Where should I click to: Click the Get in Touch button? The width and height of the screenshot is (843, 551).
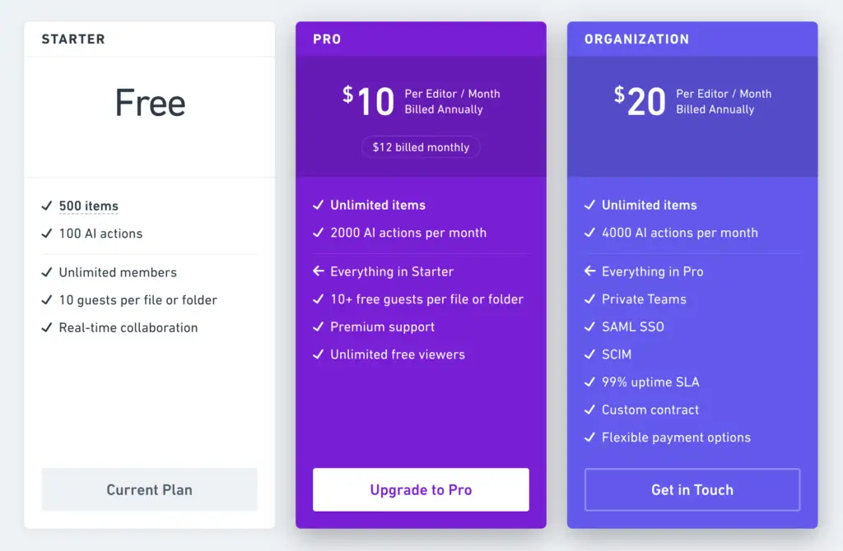692,489
